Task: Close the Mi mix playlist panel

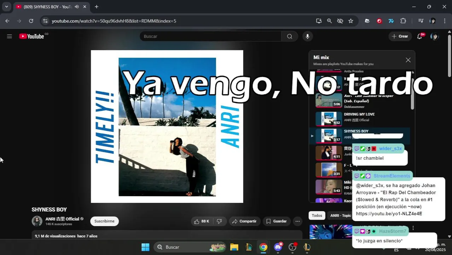Action: [x=408, y=60]
